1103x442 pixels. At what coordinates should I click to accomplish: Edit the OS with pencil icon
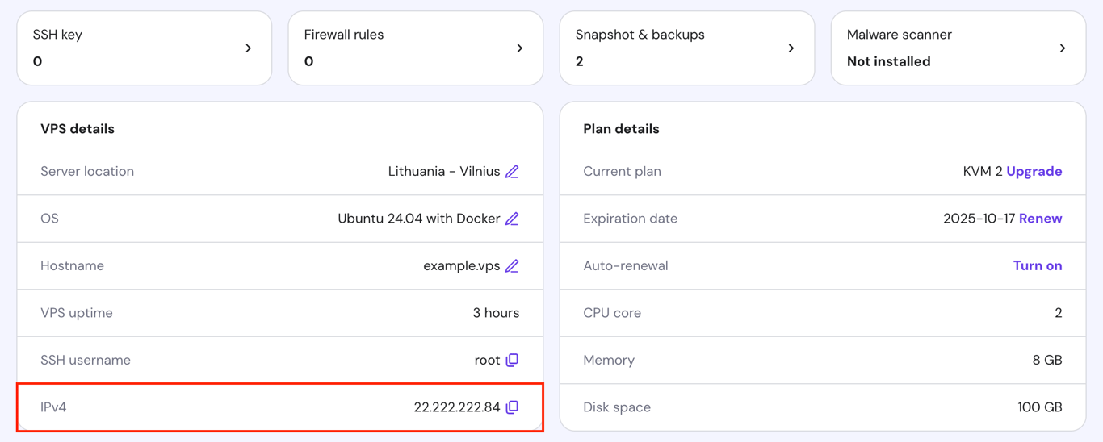click(x=512, y=219)
